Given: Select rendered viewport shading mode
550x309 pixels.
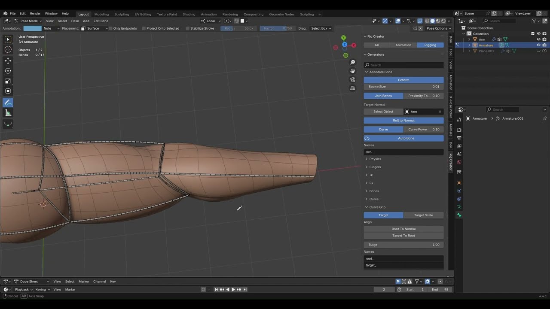Looking at the screenshot, I should (x=444, y=21).
